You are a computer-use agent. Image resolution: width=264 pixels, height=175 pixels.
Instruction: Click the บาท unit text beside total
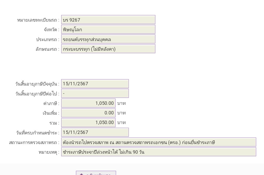(x=121, y=123)
